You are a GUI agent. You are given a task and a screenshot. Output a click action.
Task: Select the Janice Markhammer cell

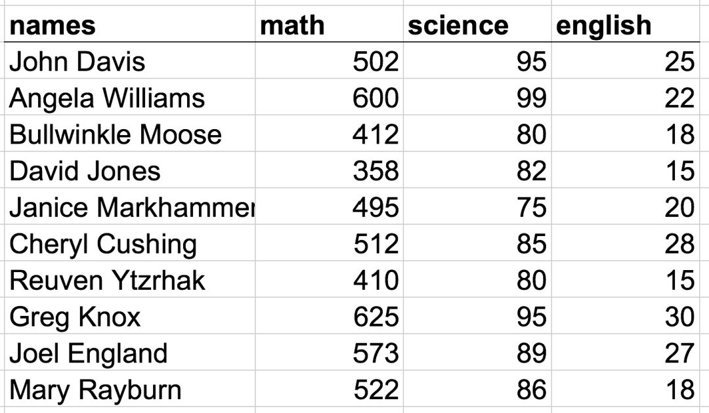[129, 206]
